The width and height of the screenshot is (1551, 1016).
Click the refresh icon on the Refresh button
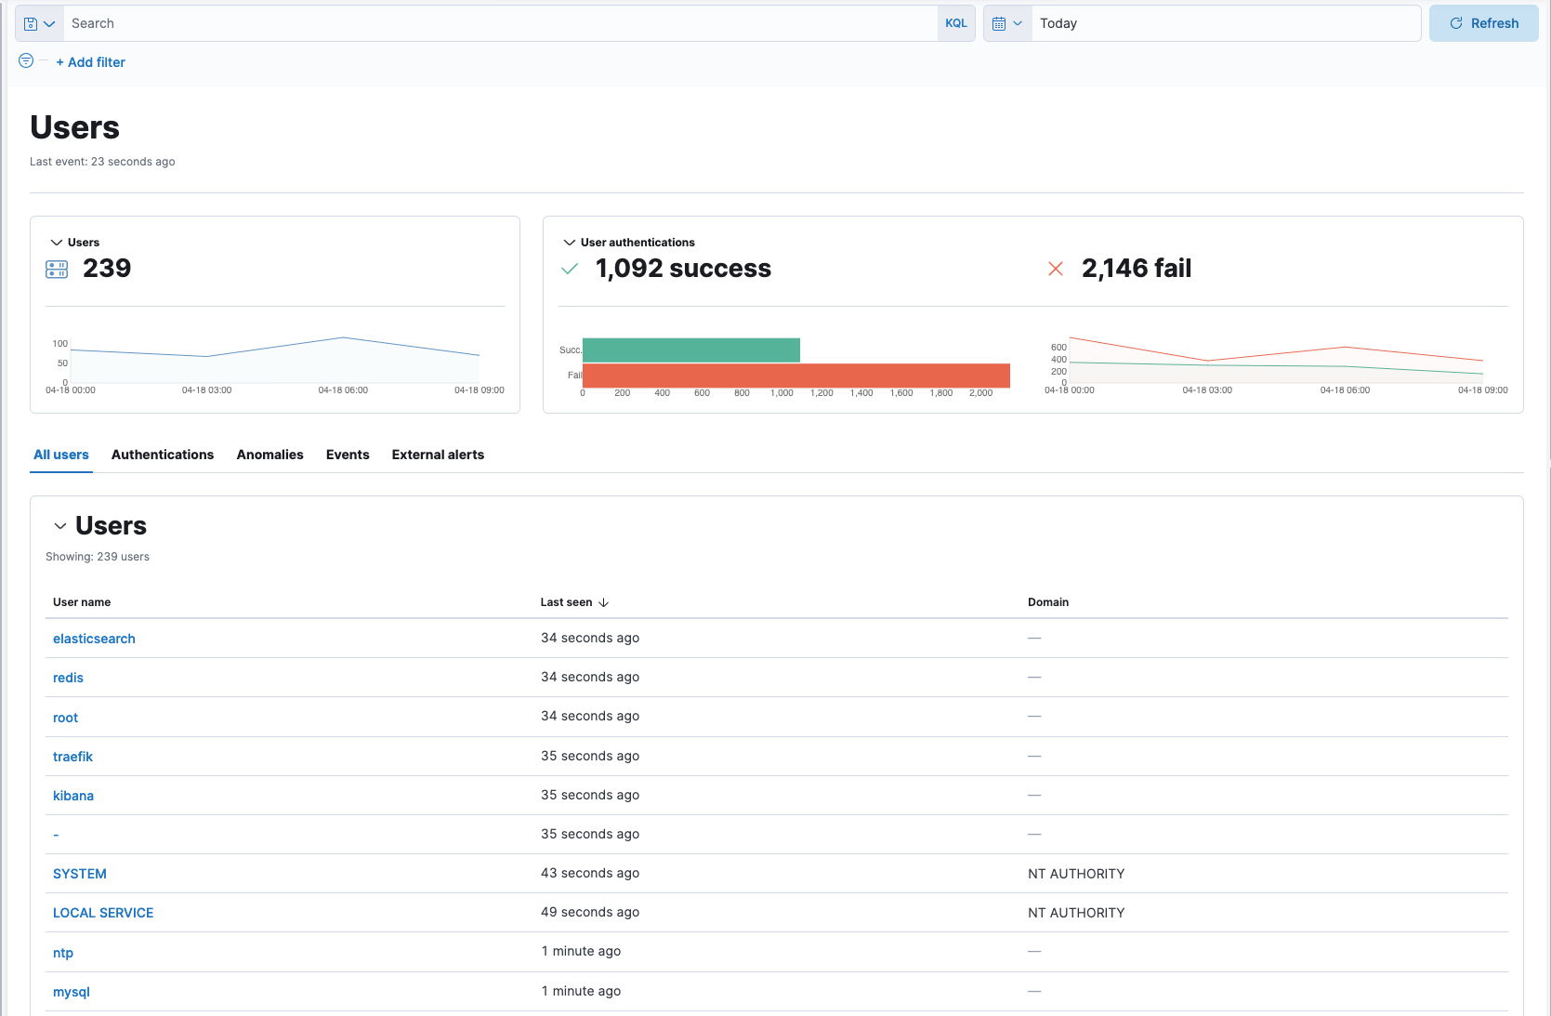[x=1456, y=22]
